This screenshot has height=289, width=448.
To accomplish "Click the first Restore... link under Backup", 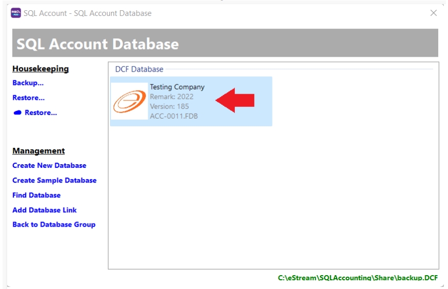I will [x=29, y=98].
